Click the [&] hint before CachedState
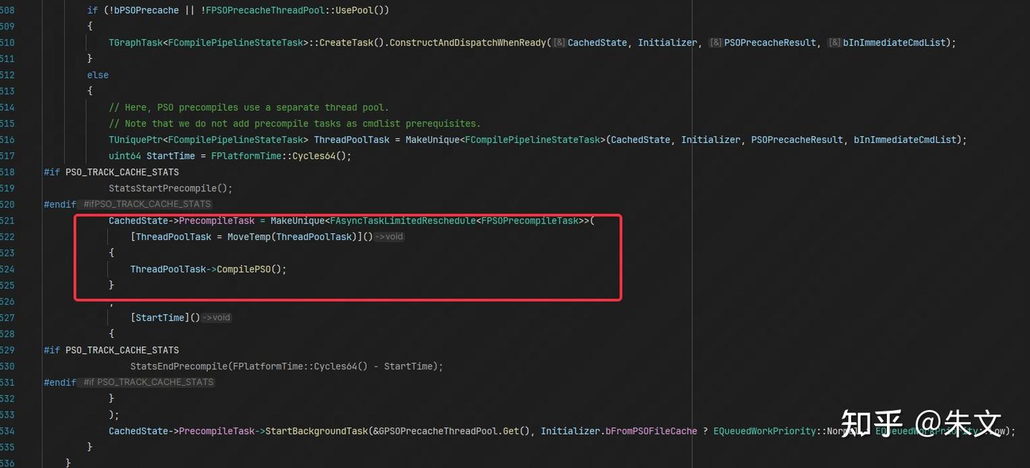Screen dimensions: 1030x468 click(x=559, y=43)
